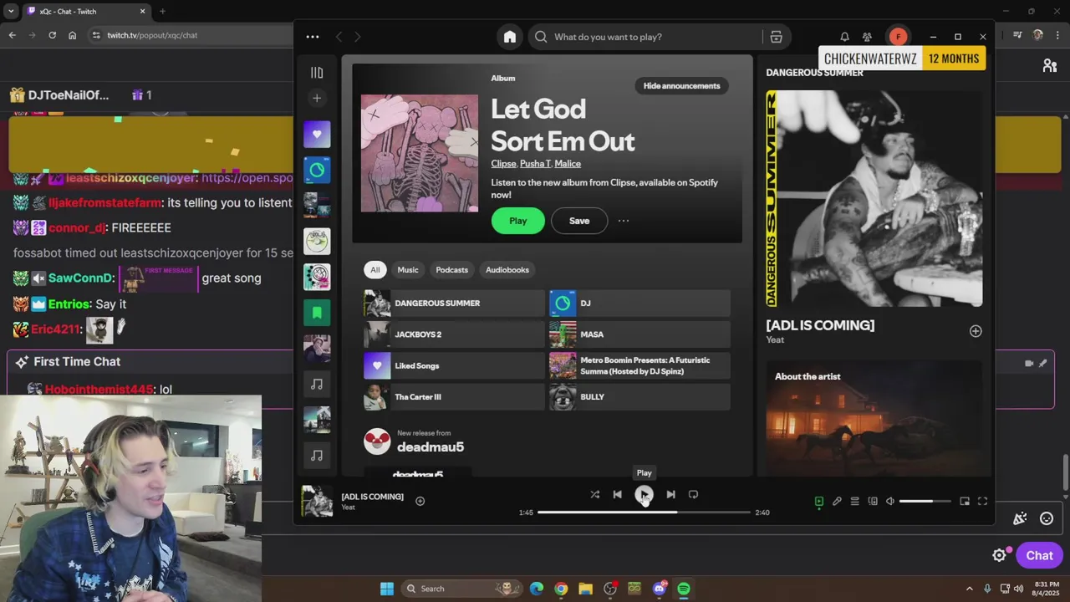Open more options dots next to Save
This screenshot has height=602, width=1070.
[x=623, y=221]
